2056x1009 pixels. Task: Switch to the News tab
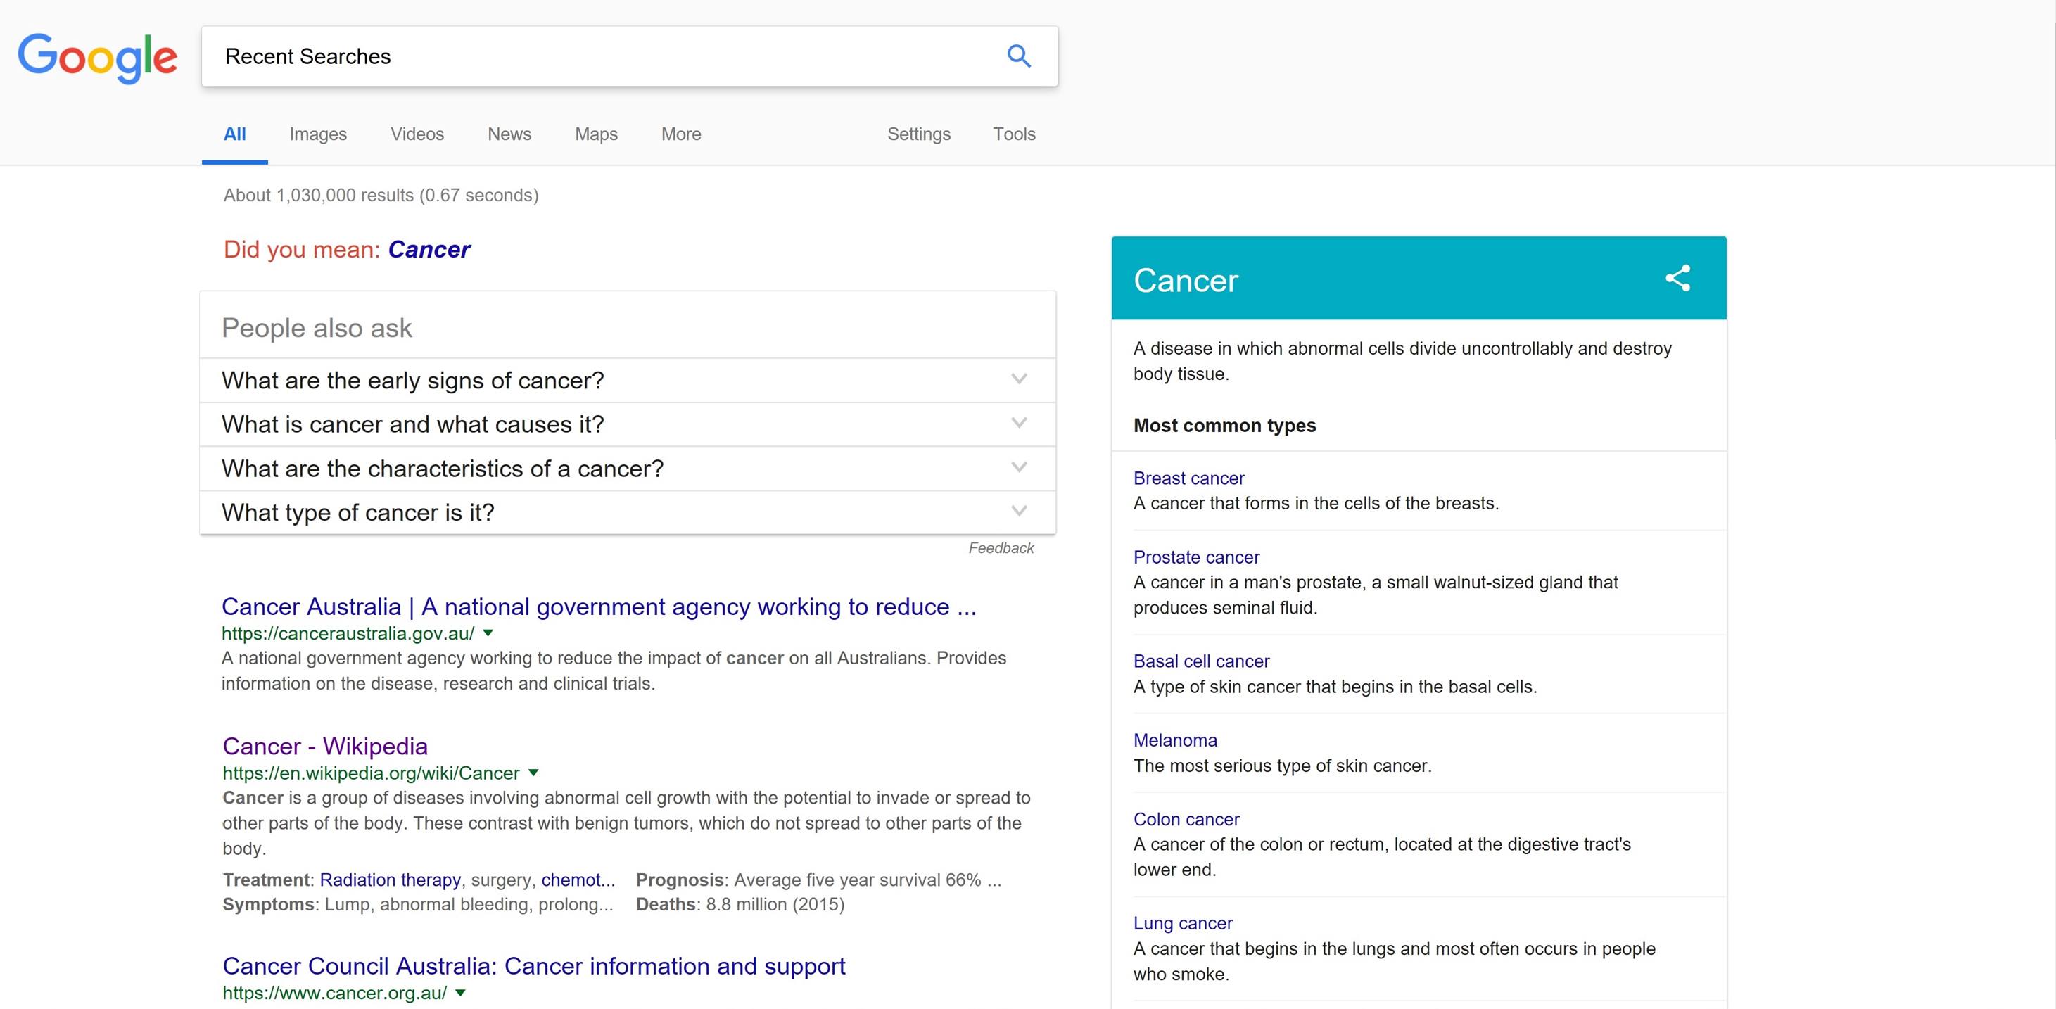[x=509, y=134]
